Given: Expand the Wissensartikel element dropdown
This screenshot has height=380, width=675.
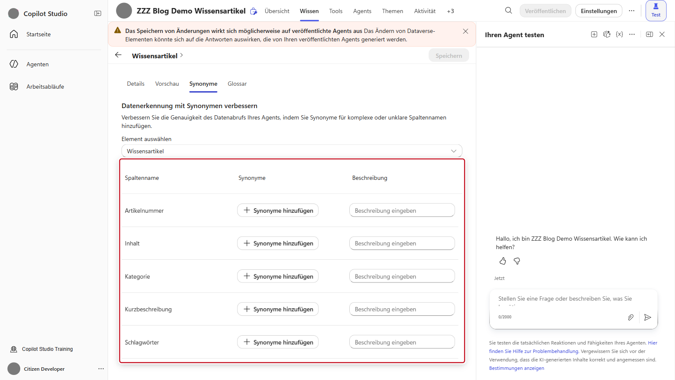Looking at the screenshot, I should (x=292, y=151).
